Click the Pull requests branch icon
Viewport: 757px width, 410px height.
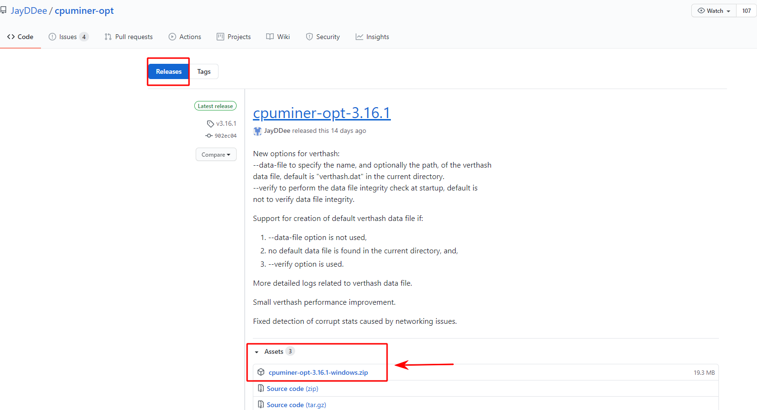108,37
